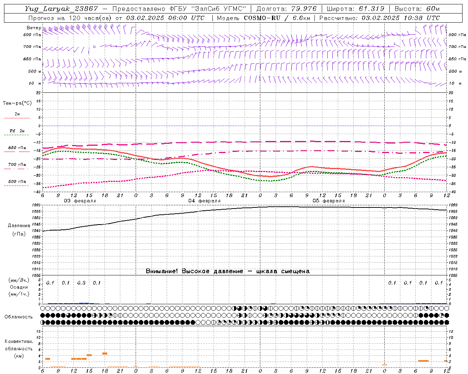Click the model label 'COSMO-RU / 6.6км'
Viewport: 468px width, 374px height.
[277, 18]
